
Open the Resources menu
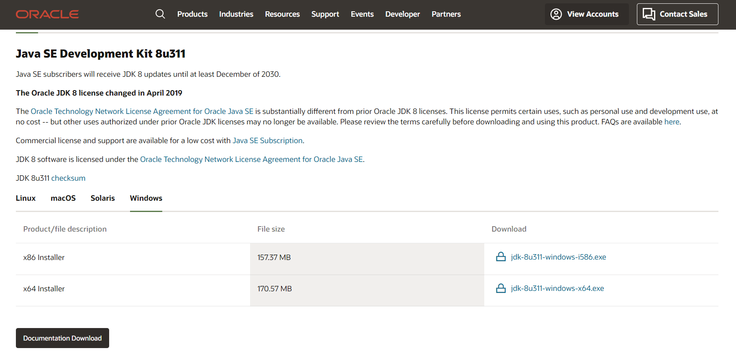tap(282, 14)
